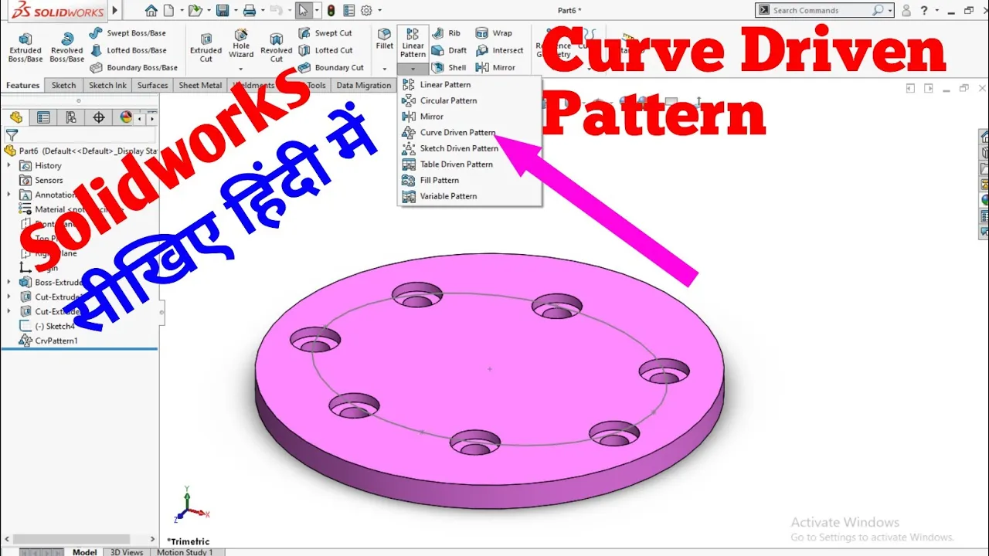Select the Lofted Cut tool
Image resolution: width=989 pixels, height=556 pixels.
click(x=325, y=50)
